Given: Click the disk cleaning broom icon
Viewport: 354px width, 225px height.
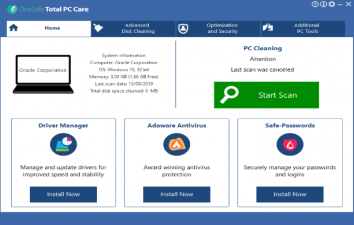Looking at the screenshot, I should (98, 28).
